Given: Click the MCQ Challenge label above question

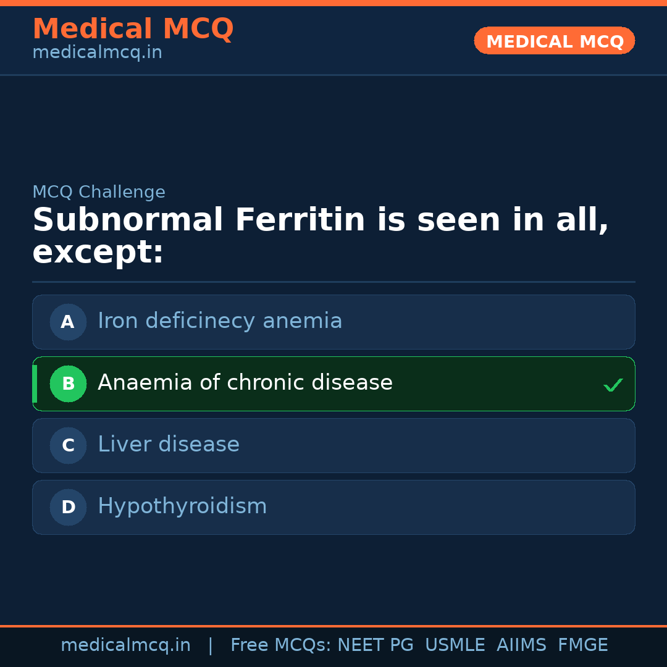Looking at the screenshot, I should [x=99, y=192].
